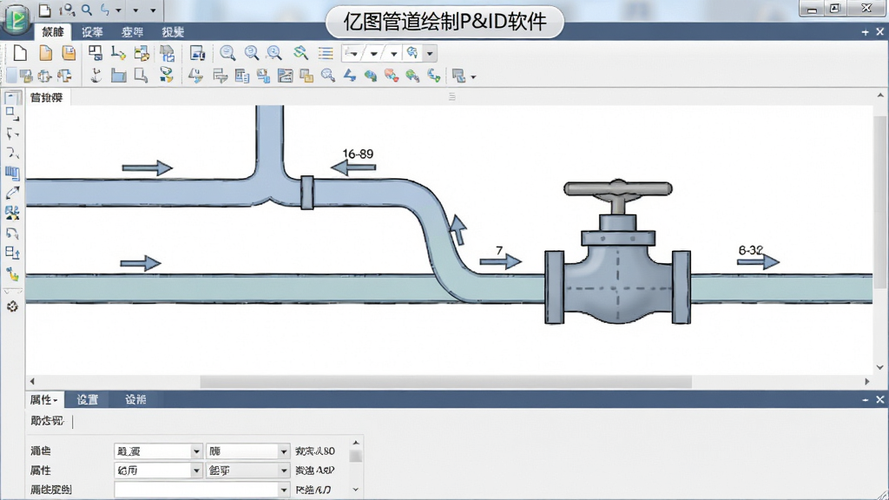Click the canvas scroll right arrow

click(867, 382)
